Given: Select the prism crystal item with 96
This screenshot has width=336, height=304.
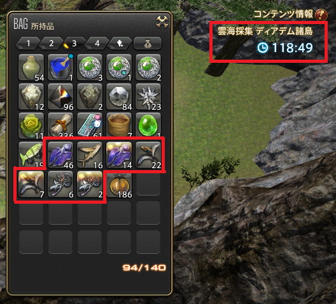Looking at the screenshot, I should point(60,96).
